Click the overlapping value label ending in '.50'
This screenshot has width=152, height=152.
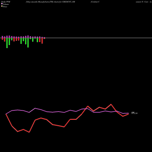pyautogui.click(x=134, y=113)
